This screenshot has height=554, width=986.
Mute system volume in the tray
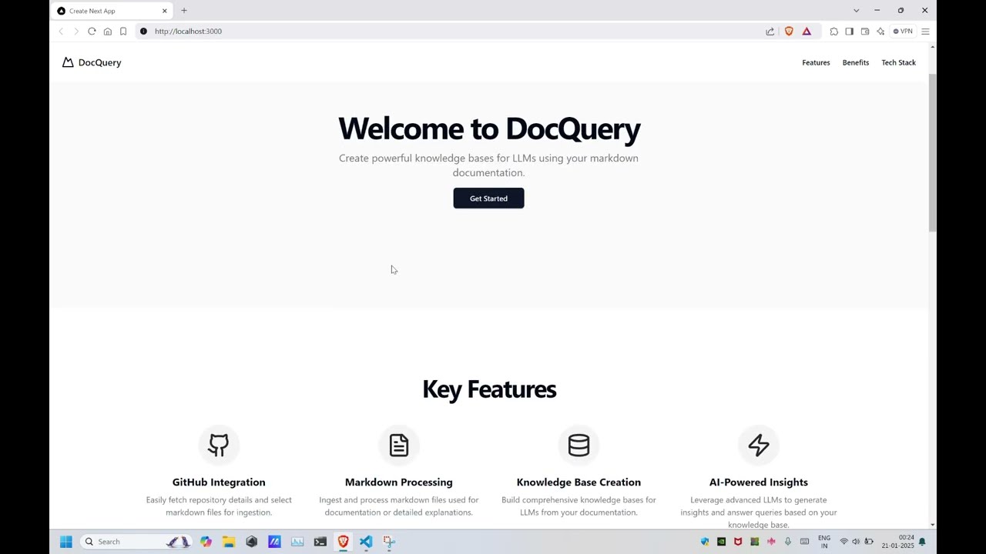point(856,542)
